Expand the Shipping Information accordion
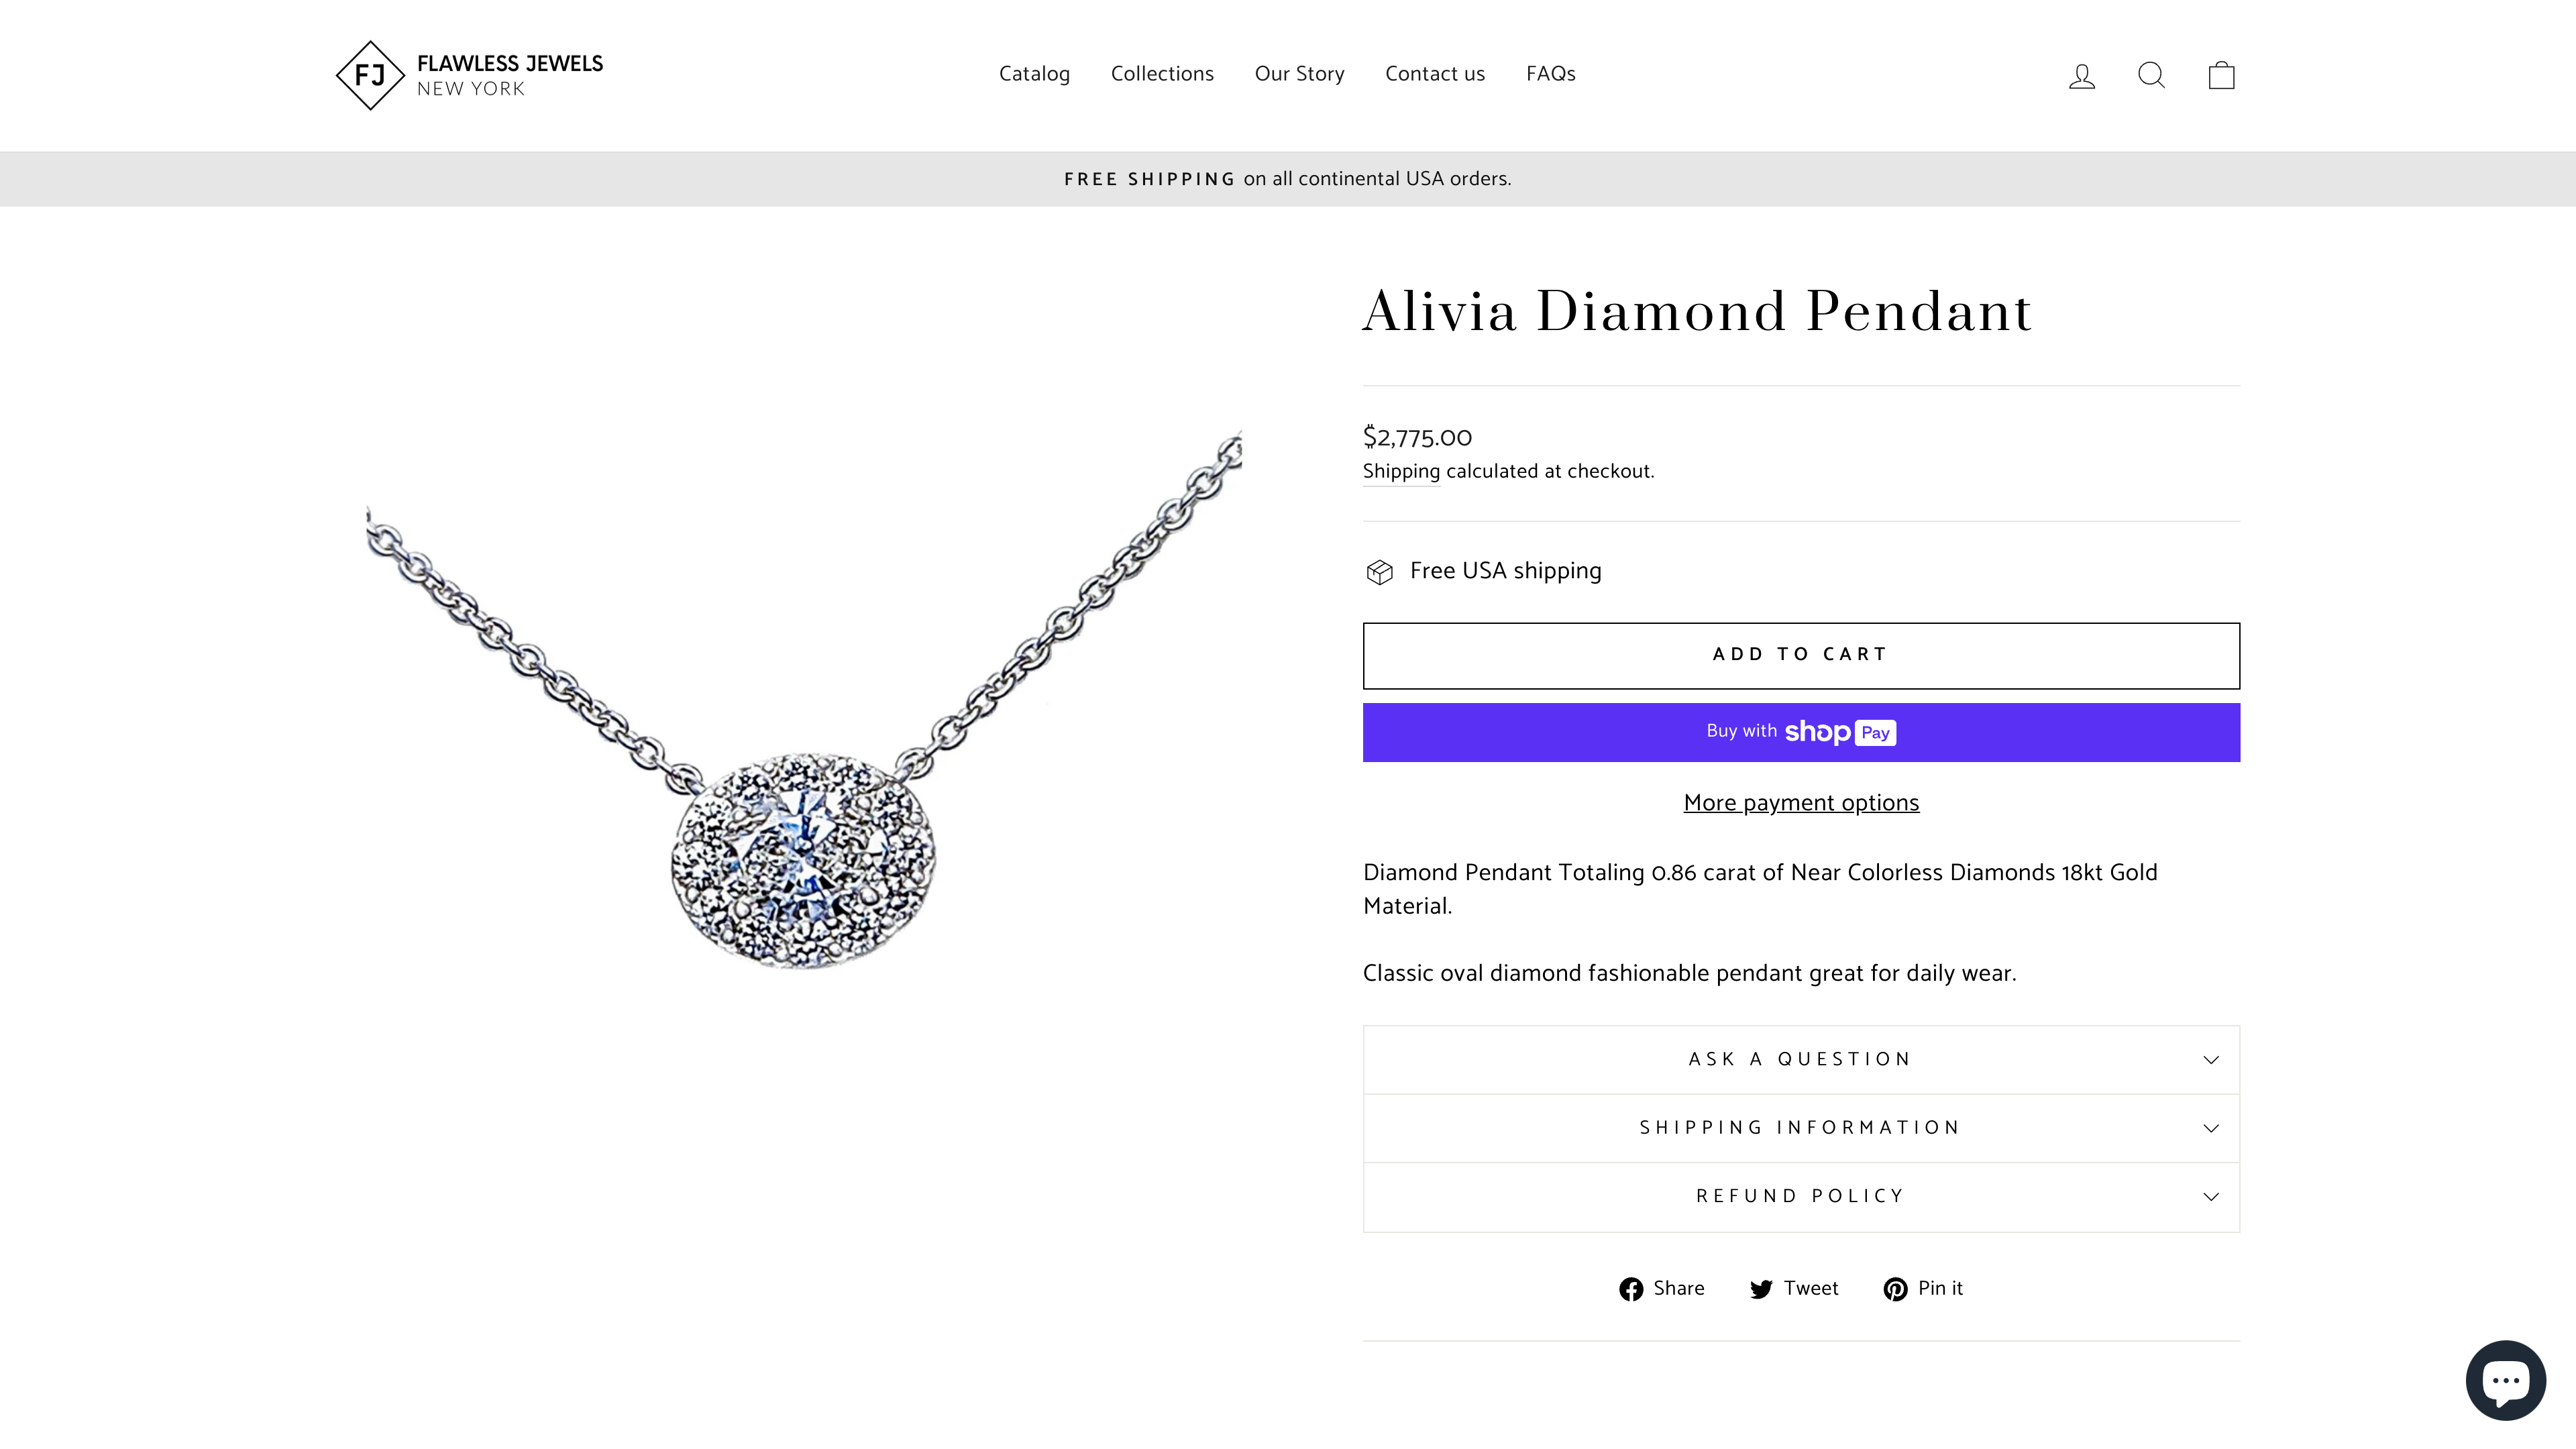This screenshot has height=1449, width=2576. 1800,1127
